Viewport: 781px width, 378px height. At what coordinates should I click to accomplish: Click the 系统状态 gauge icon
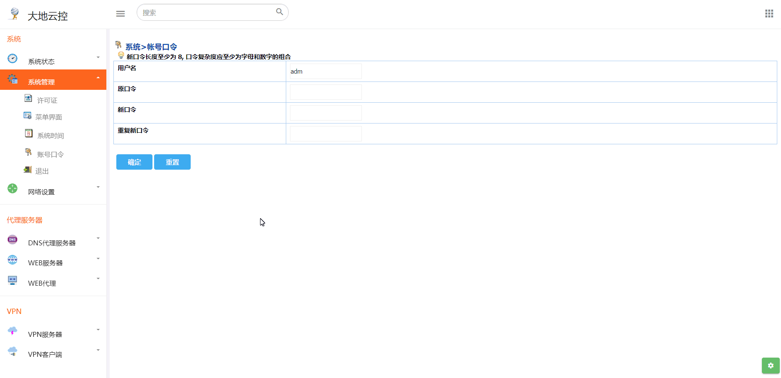[12, 59]
